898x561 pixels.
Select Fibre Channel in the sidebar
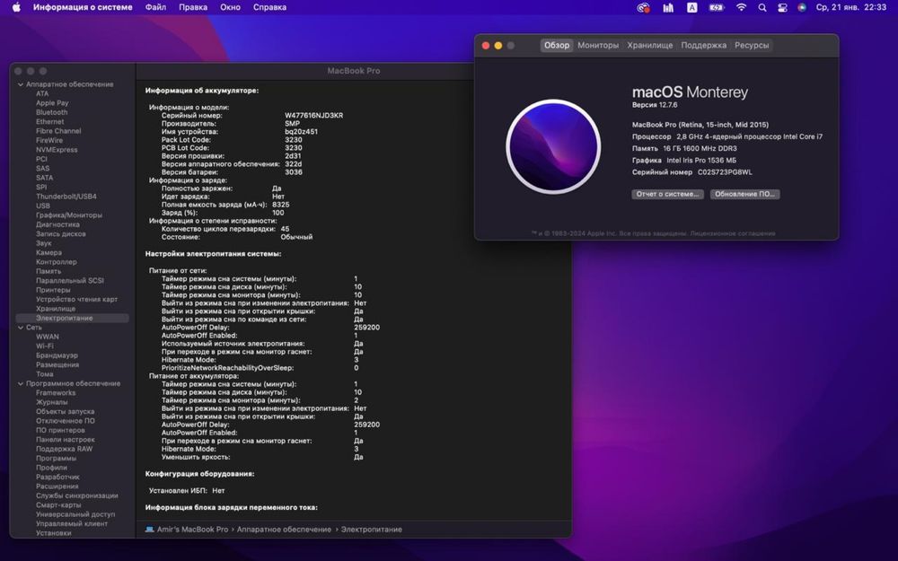click(x=58, y=131)
